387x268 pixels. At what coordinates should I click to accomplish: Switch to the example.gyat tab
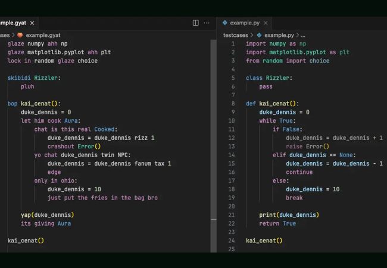[x=13, y=23]
